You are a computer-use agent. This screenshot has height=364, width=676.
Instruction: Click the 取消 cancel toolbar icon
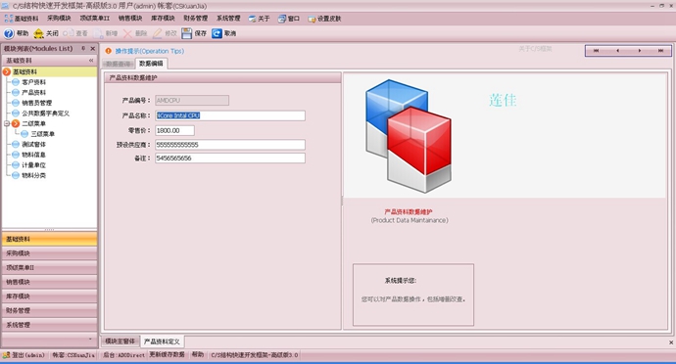(x=217, y=33)
